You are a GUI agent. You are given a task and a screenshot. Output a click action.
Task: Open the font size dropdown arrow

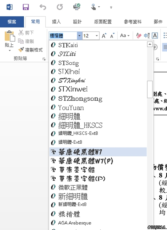tap(97, 36)
